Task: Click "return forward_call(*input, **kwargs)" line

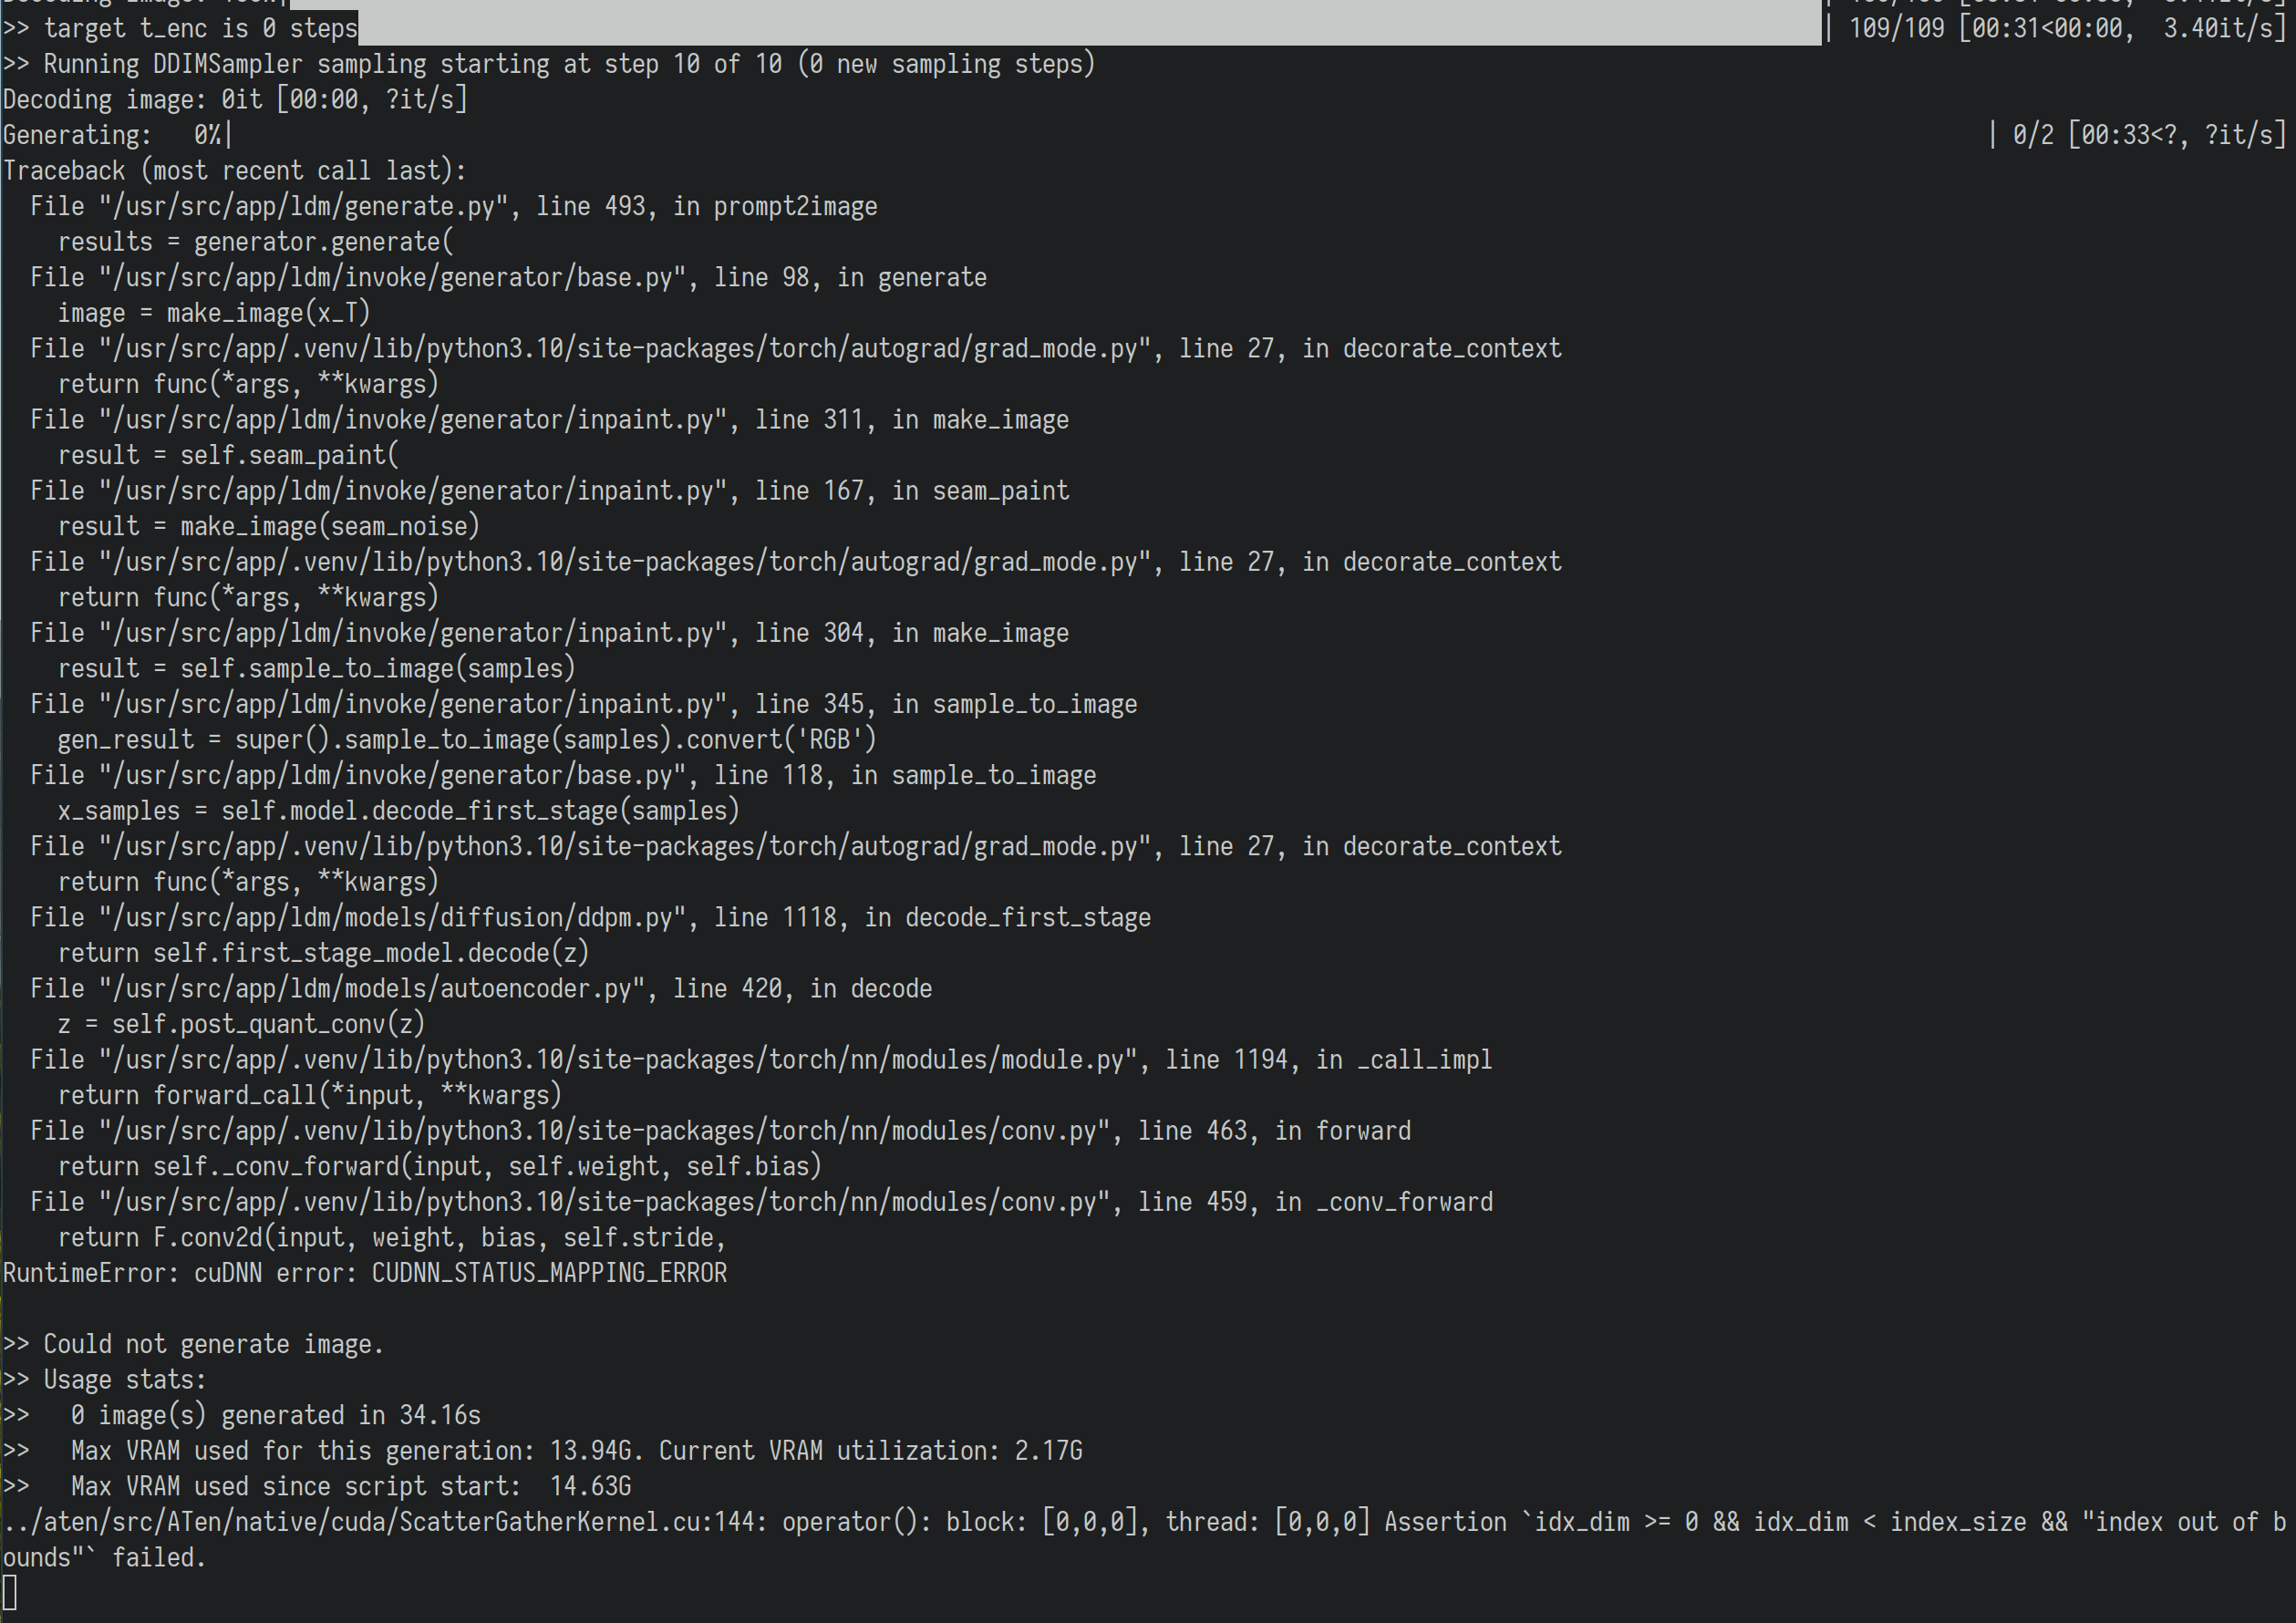Action: coord(310,1095)
